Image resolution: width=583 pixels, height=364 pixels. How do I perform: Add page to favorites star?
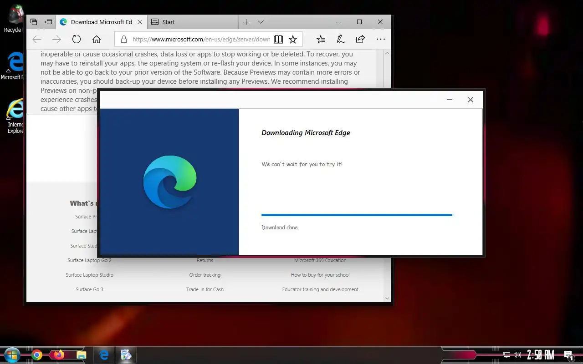point(293,40)
